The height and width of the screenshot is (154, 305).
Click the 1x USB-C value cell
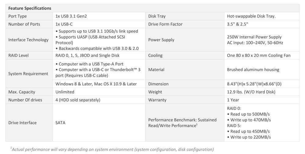(x=99, y=24)
